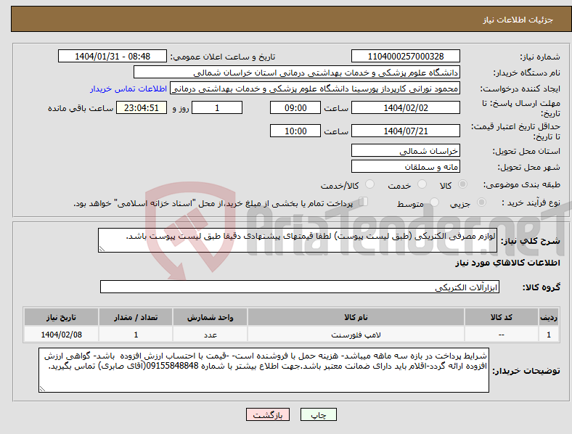Click the need date cell 1404/02/08
This screenshot has height=434, width=572.
pyautogui.click(x=61, y=335)
